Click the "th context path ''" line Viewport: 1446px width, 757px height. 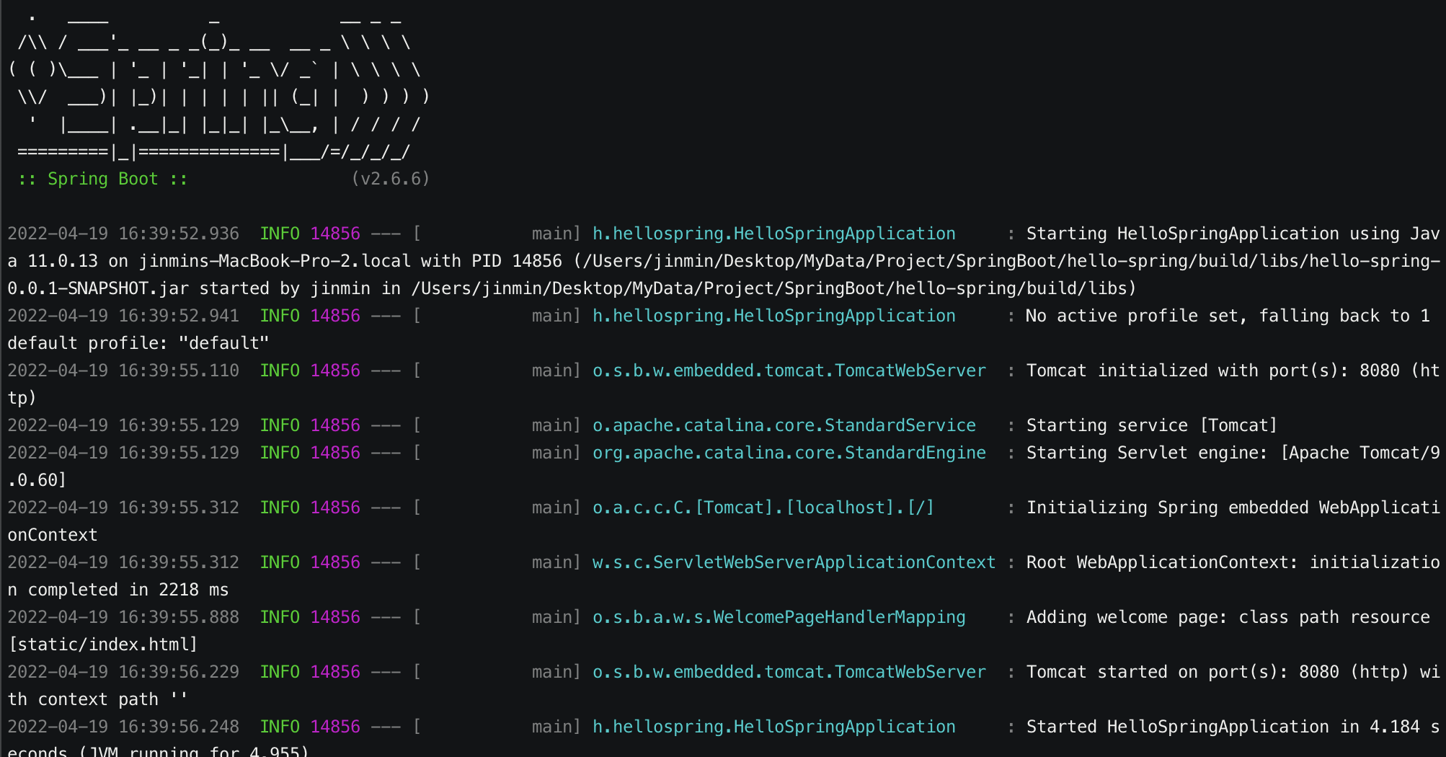[x=97, y=699]
